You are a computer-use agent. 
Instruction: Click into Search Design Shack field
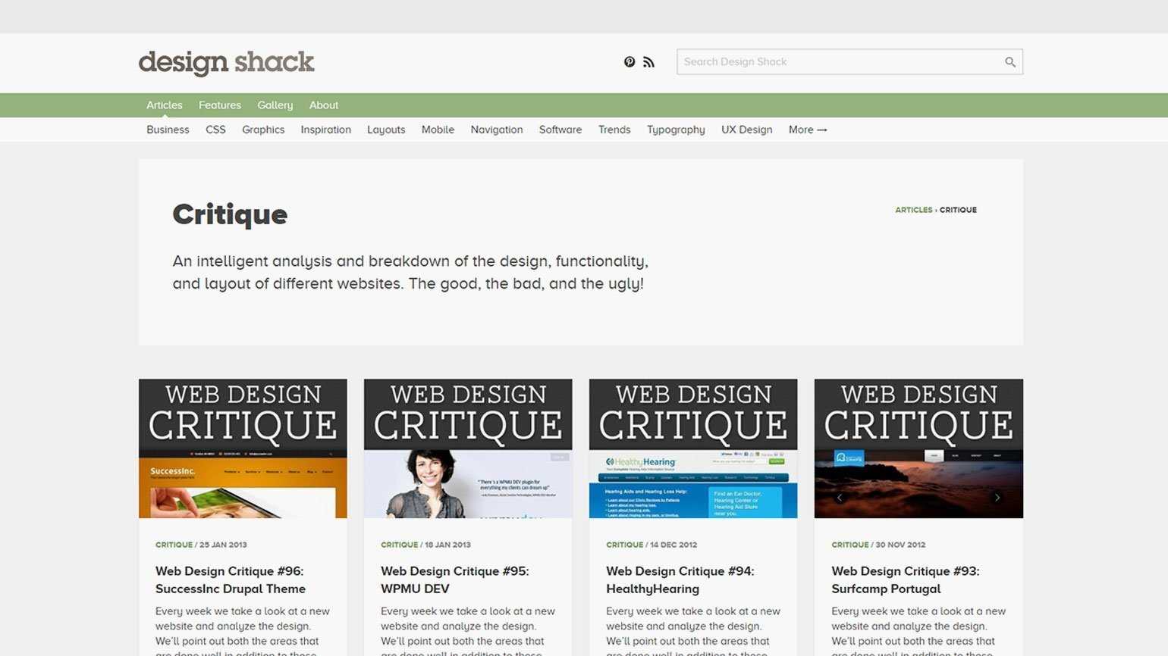pyautogui.click(x=838, y=62)
